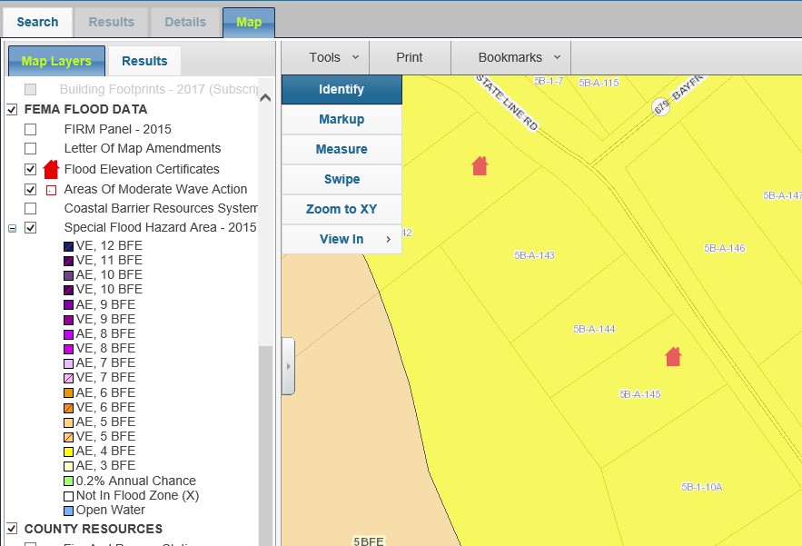The height and width of the screenshot is (546, 802).
Task: Click the red house Flood Elevation Certificates legend icon
Action: 51,169
